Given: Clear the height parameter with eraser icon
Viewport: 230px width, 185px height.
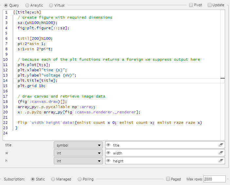Looking at the screenshot, I should pos(221,161).
